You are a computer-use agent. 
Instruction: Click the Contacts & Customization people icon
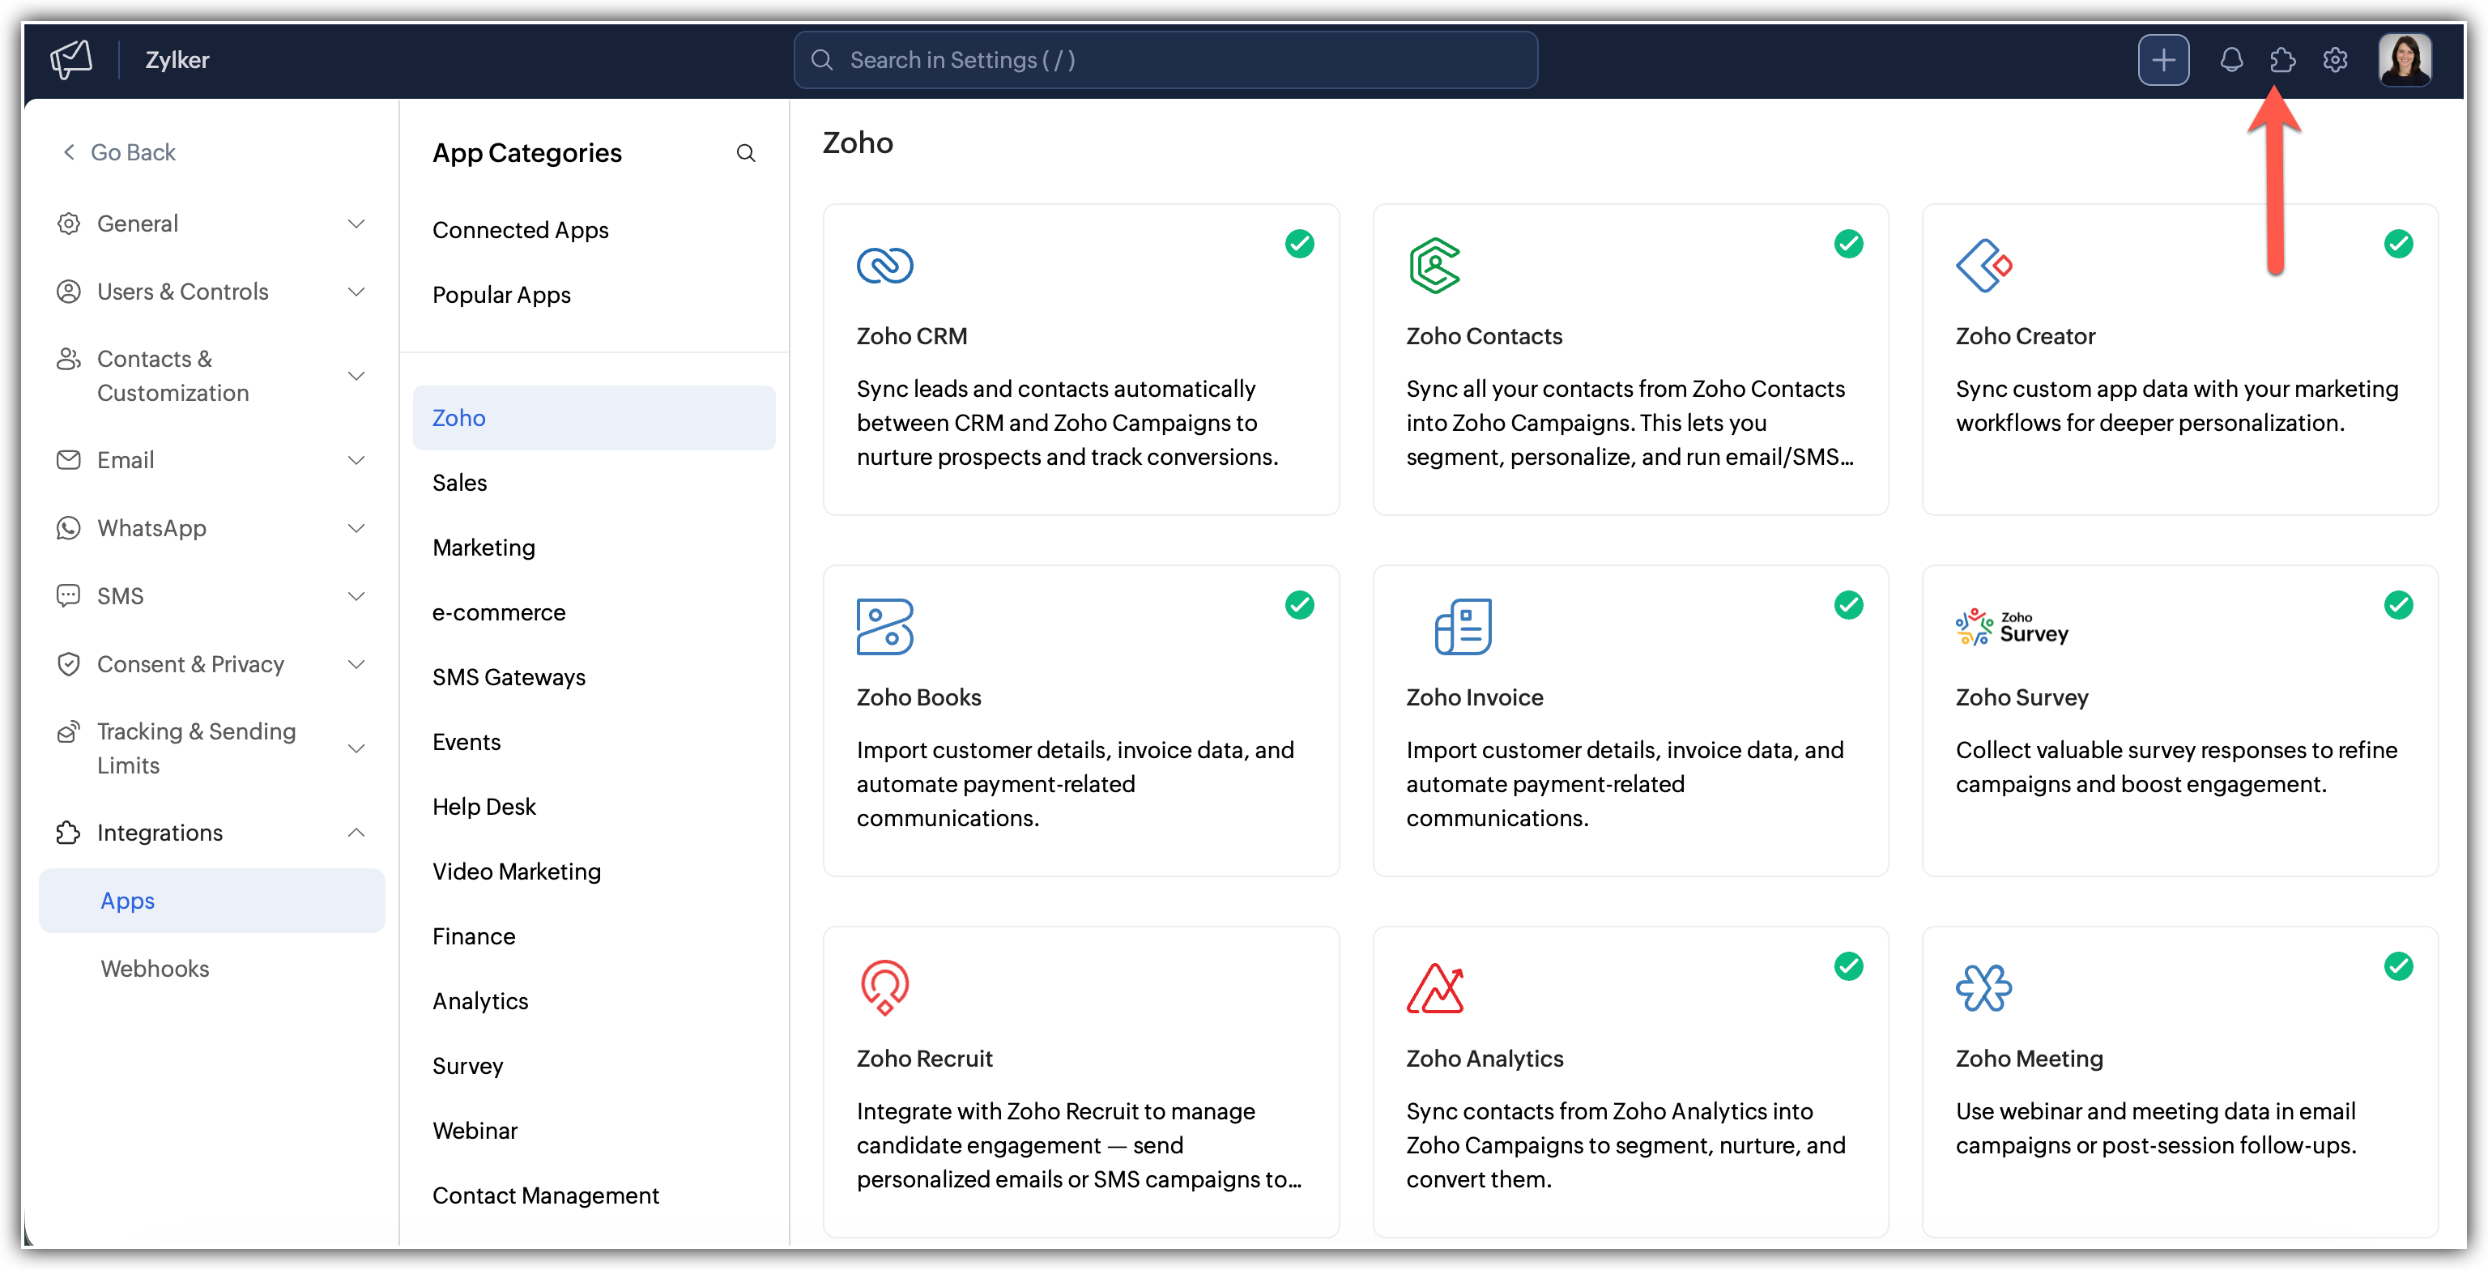click(69, 358)
